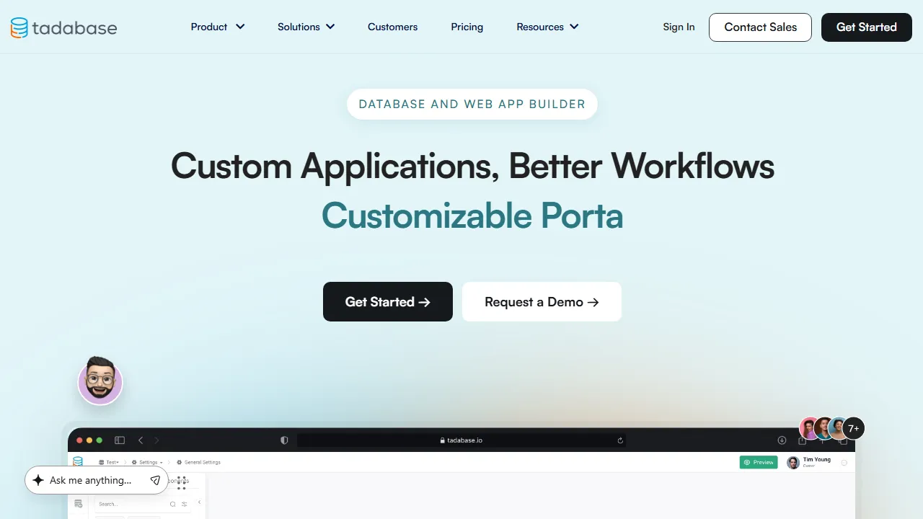The image size is (923, 519).
Task: Click Request a Demo button
Action: (542, 301)
